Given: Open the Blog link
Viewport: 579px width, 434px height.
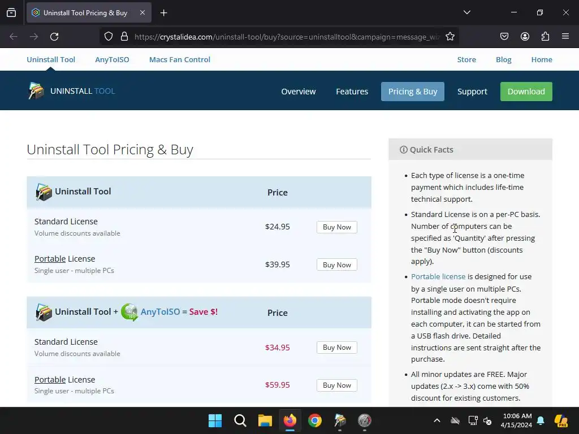Looking at the screenshot, I should click(x=504, y=59).
